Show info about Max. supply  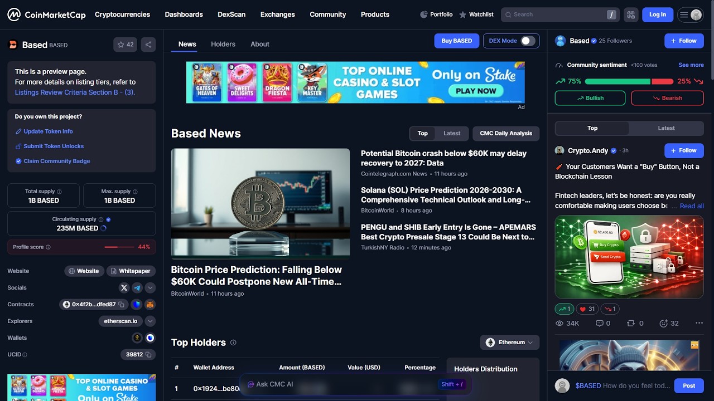click(x=136, y=192)
